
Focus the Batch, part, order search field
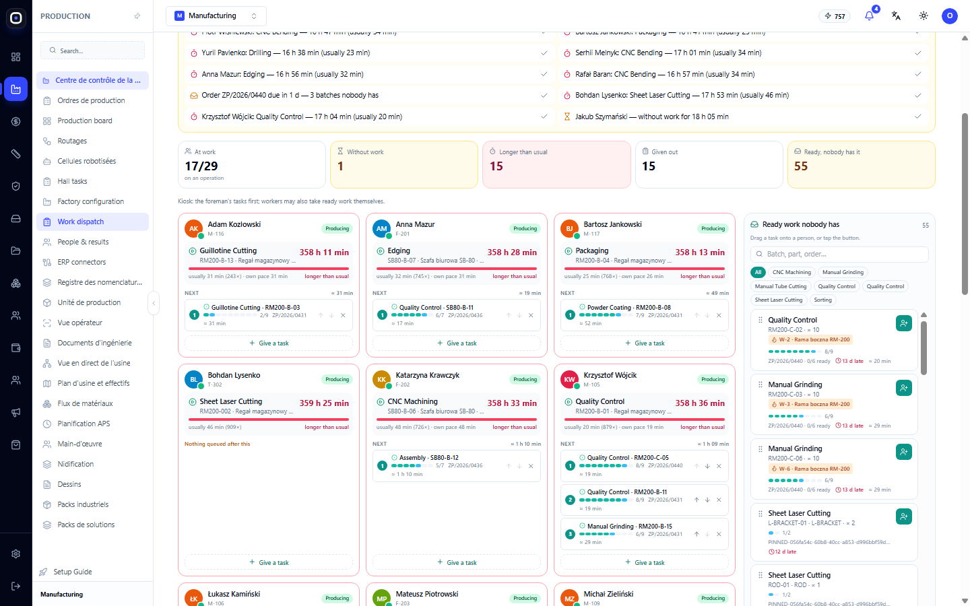pos(839,254)
